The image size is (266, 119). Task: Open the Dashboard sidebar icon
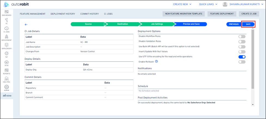[7, 13]
